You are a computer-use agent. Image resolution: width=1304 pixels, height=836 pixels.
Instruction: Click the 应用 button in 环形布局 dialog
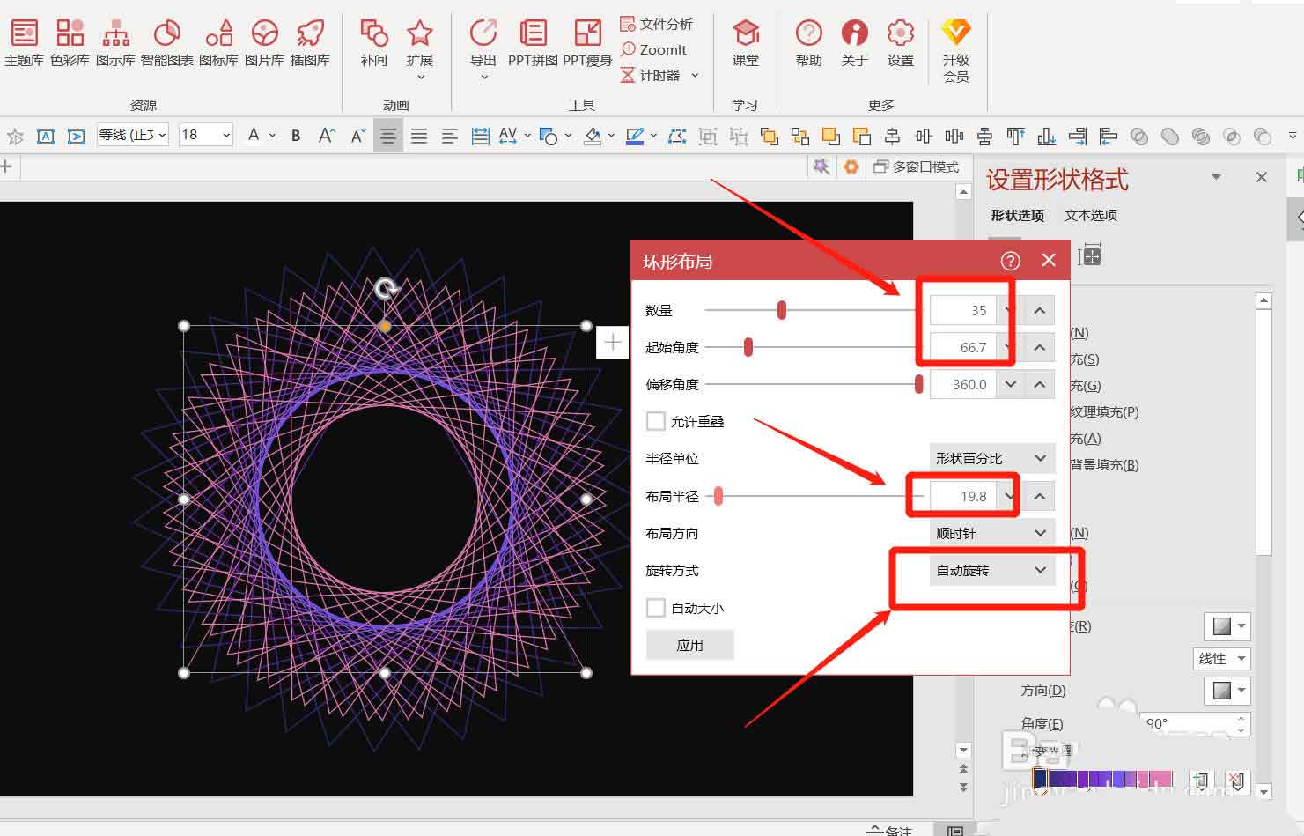pos(690,644)
